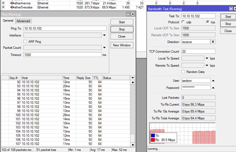This screenshot has width=236, height=152.
Task: Click the ether5-recebe interface icon
Action: pyautogui.click(x=12, y=7)
